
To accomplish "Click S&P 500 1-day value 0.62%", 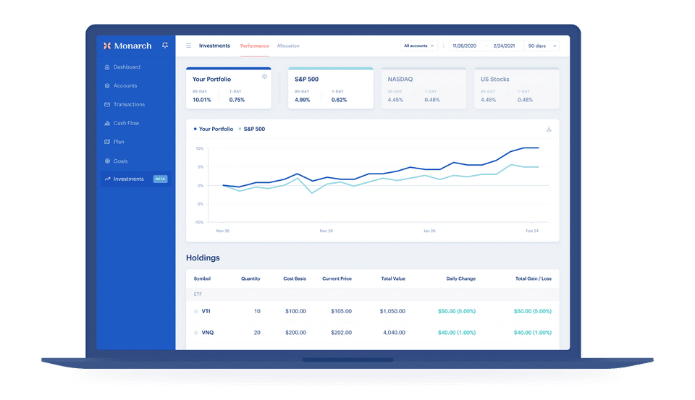I will coord(339,100).
